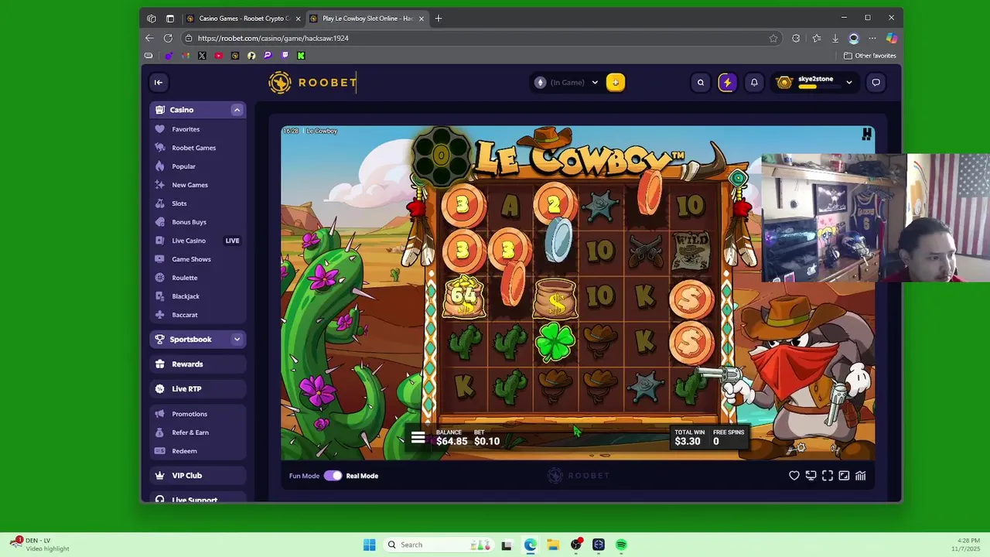Screen dimensions: 990x557
Task: Open Windows Start menu on taskbar
Action: click(x=369, y=545)
